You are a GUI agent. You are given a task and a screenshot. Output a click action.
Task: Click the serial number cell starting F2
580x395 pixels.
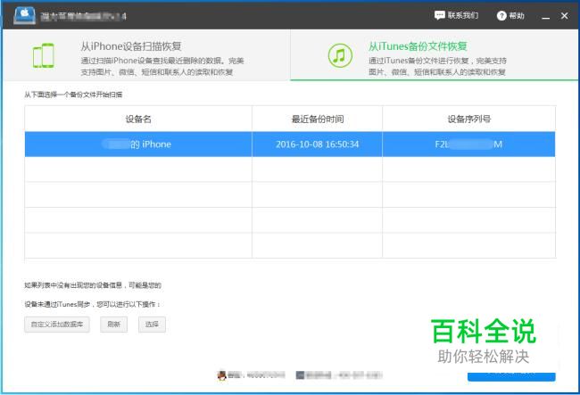coord(469,144)
